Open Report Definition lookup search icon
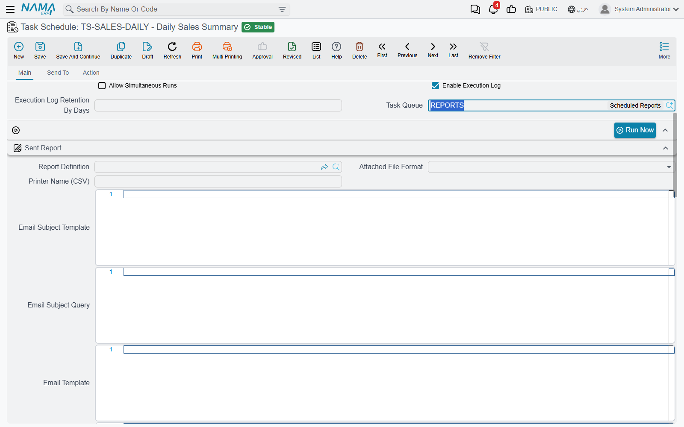684x427 pixels. point(336,167)
